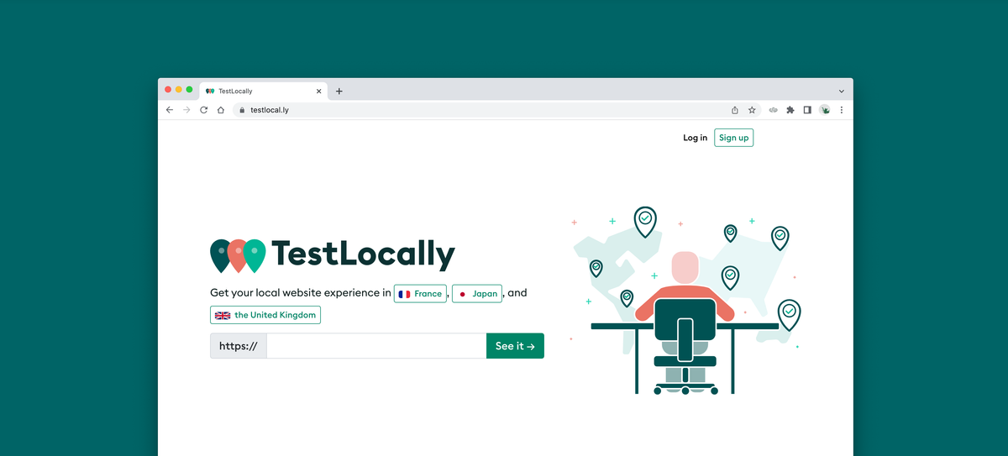
Task: Click the red macOS close window button
Action: tap(168, 89)
